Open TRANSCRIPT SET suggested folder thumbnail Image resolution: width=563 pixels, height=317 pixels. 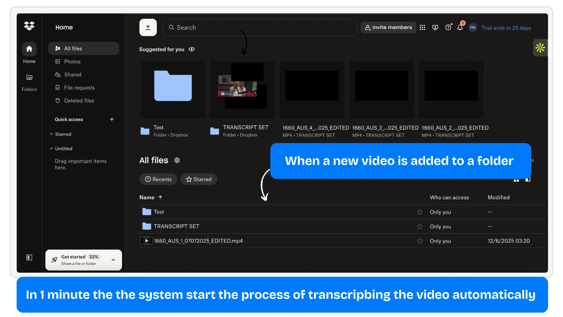(x=243, y=89)
